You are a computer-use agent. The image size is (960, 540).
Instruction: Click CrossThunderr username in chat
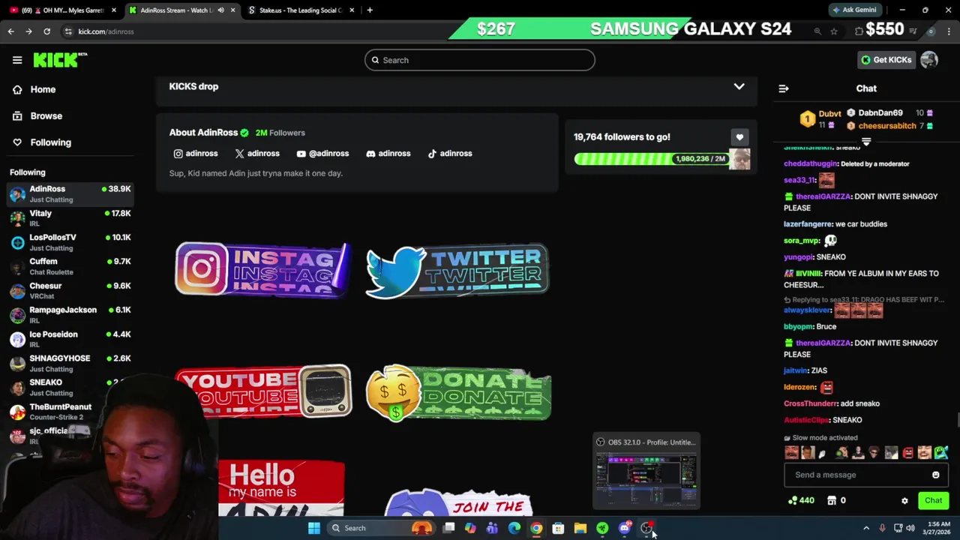click(810, 403)
